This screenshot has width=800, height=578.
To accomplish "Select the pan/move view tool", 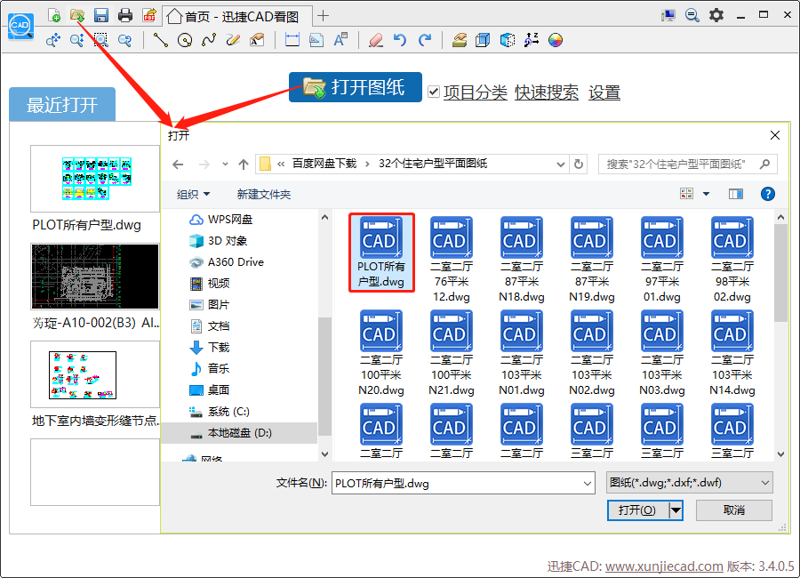I will point(53,40).
